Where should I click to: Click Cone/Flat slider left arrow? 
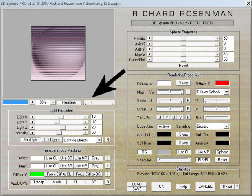point(149,59)
